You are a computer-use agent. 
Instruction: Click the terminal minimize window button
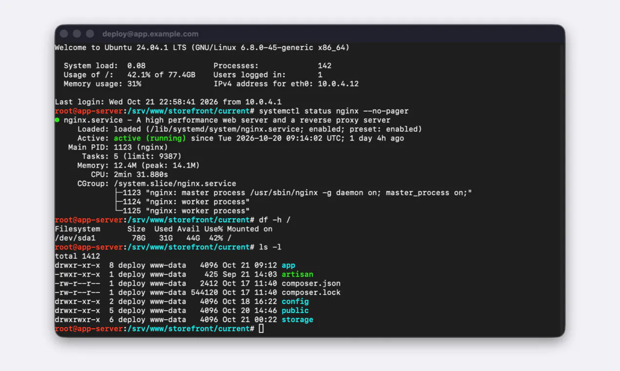77,34
